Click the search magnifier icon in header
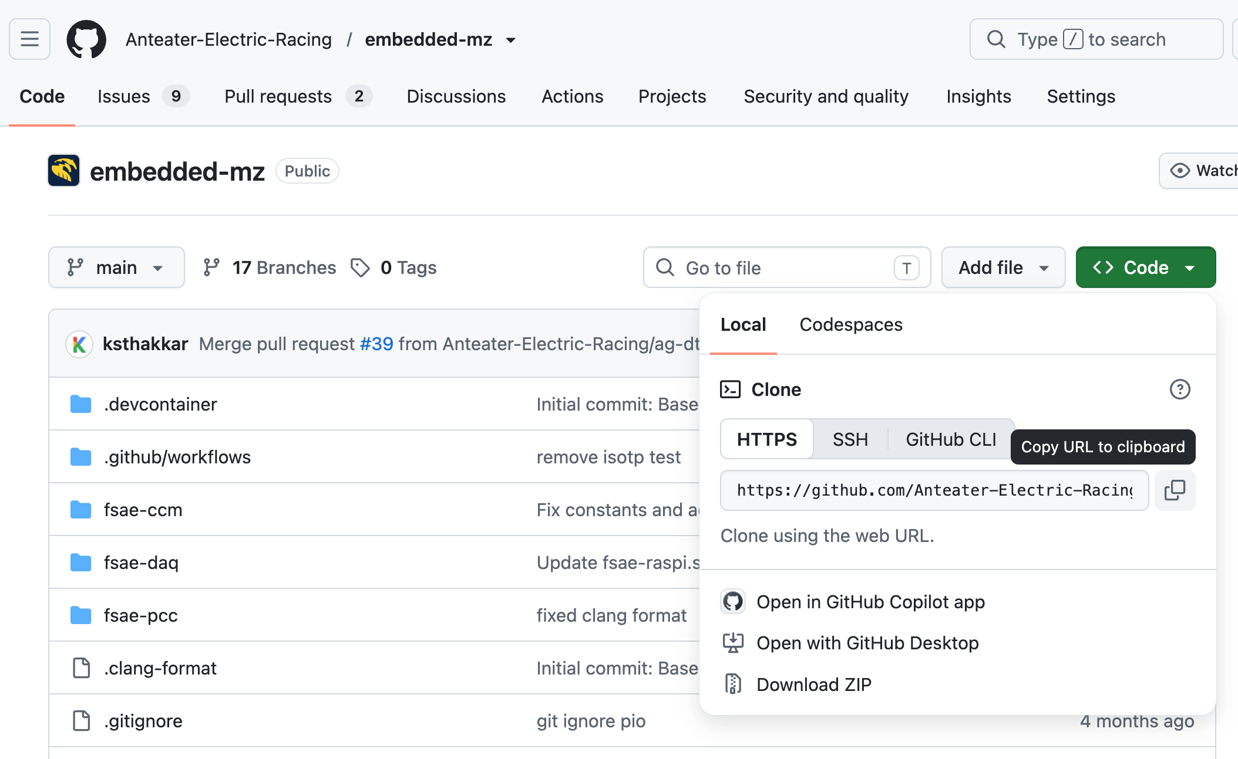Image resolution: width=1238 pixels, height=759 pixels. [996, 39]
